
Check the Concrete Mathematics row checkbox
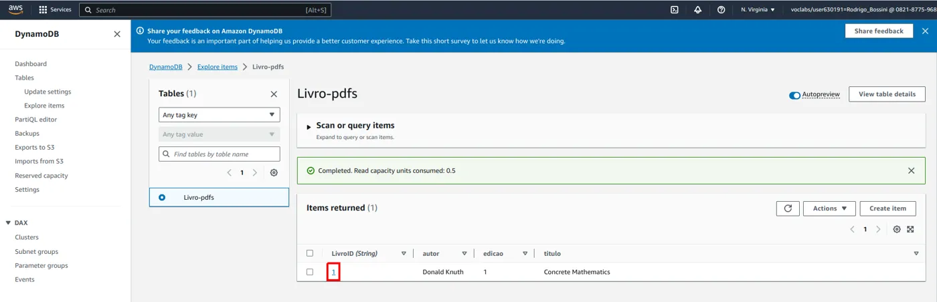click(x=310, y=272)
